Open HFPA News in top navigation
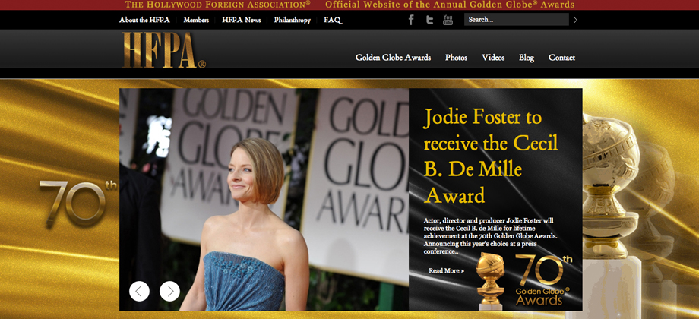 click(241, 20)
